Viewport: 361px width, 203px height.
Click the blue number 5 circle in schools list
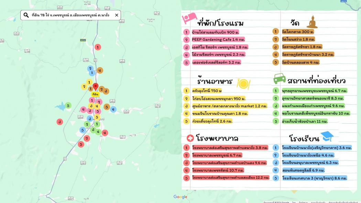[276, 178]
